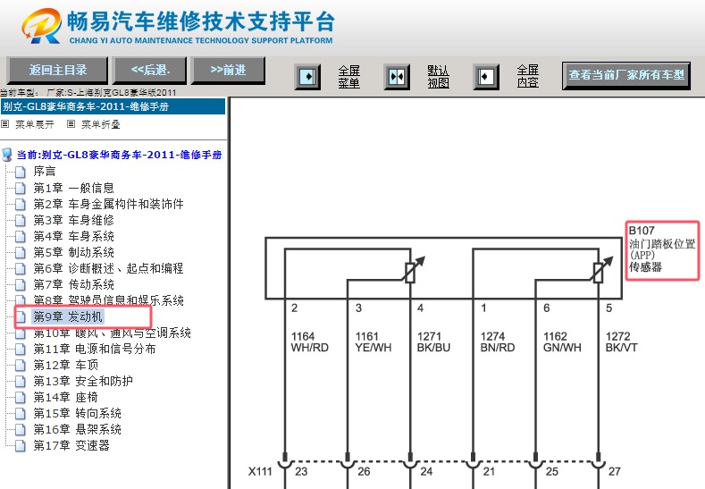
Task: Click 查看当前厂家所有车型 button
Action: click(x=626, y=75)
